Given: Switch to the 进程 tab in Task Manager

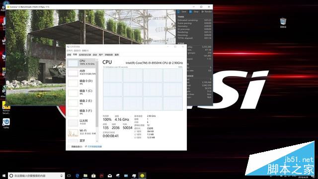Looking at the screenshot, I should (69, 55).
